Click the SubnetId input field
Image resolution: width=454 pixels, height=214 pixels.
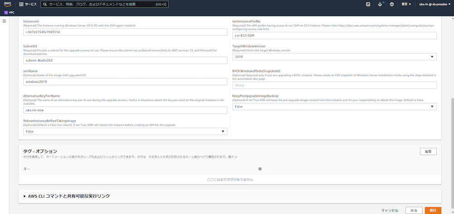(125, 60)
